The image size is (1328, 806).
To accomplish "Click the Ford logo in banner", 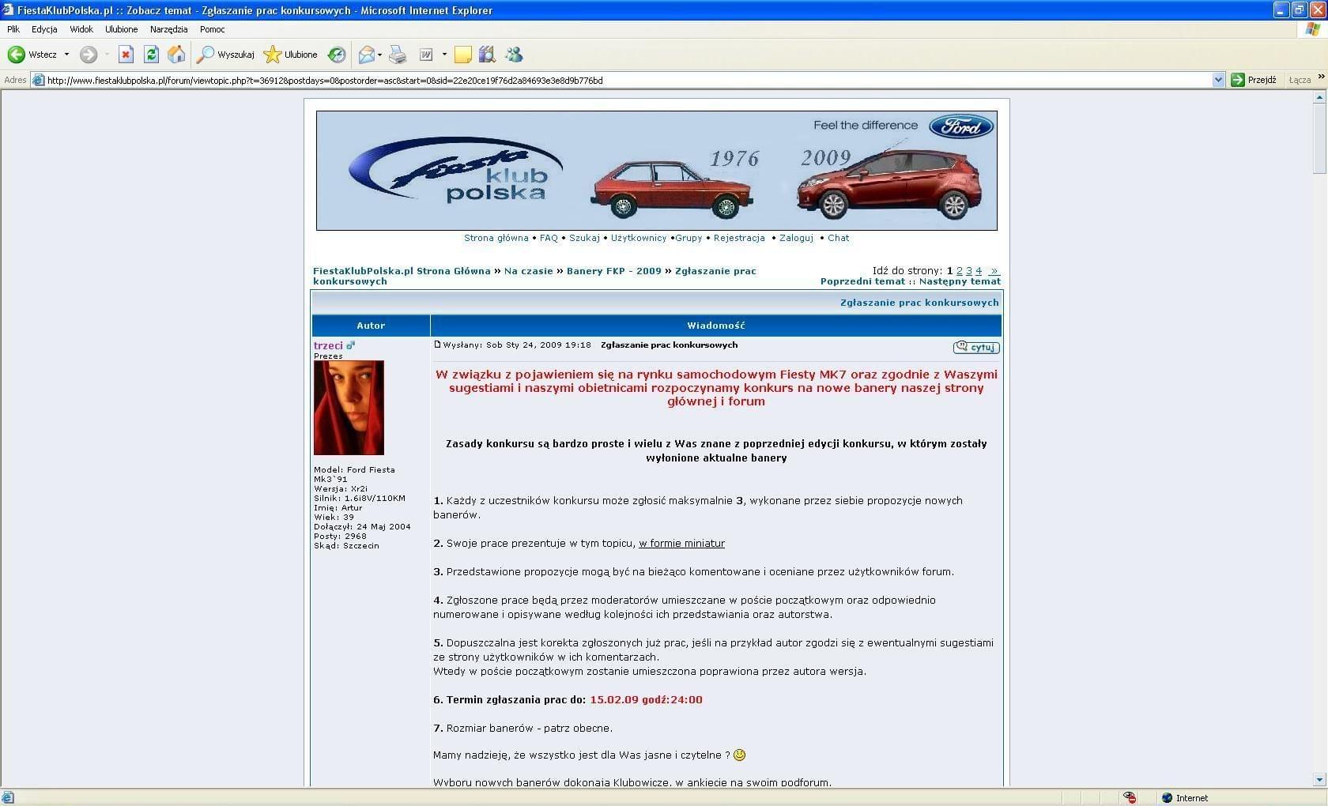I will click(x=961, y=126).
